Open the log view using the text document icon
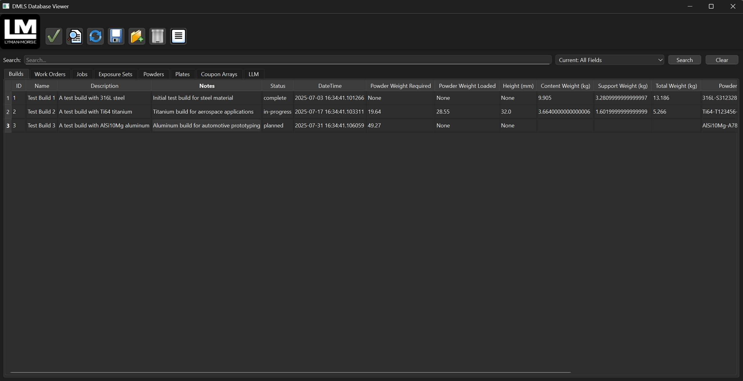743x381 pixels. (x=178, y=36)
